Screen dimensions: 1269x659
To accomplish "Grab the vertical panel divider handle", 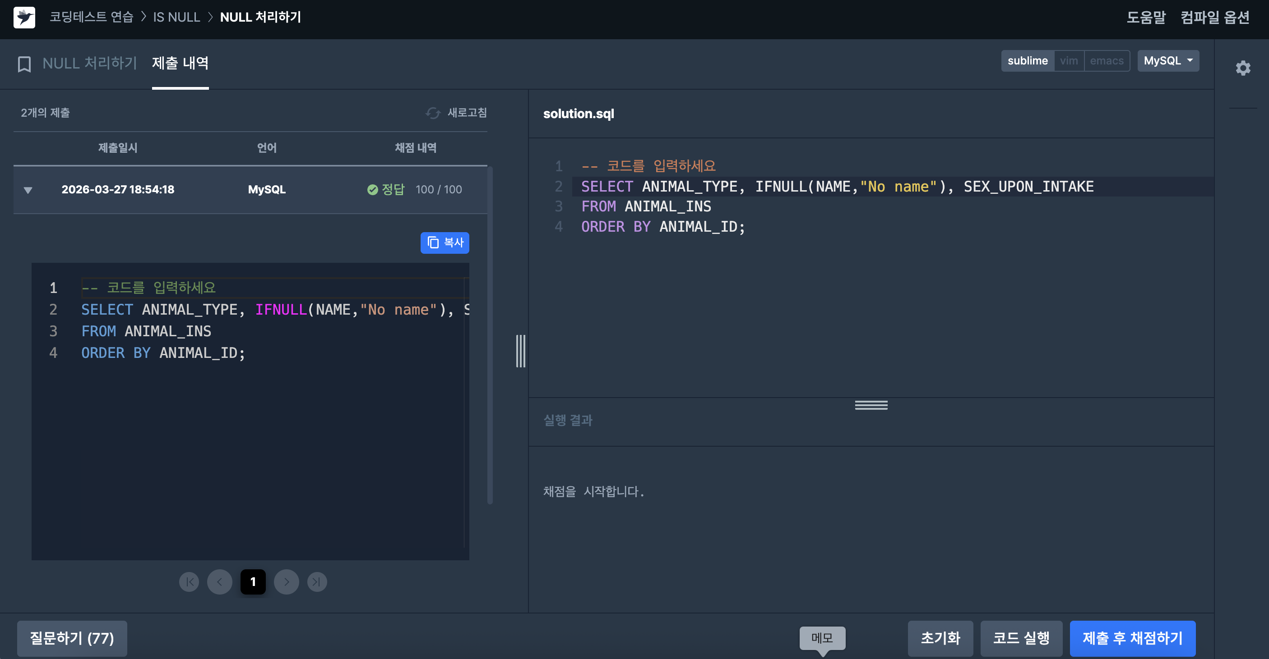I will [520, 351].
